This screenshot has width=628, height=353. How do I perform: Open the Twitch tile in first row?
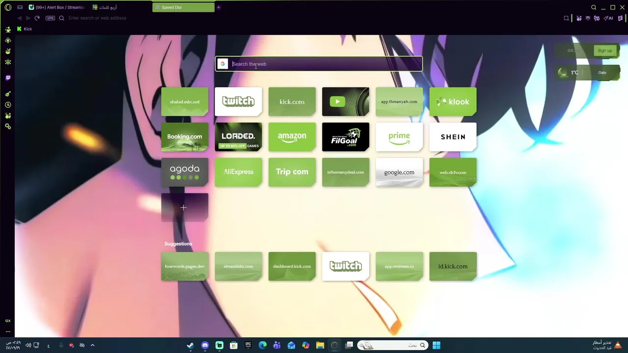238,101
